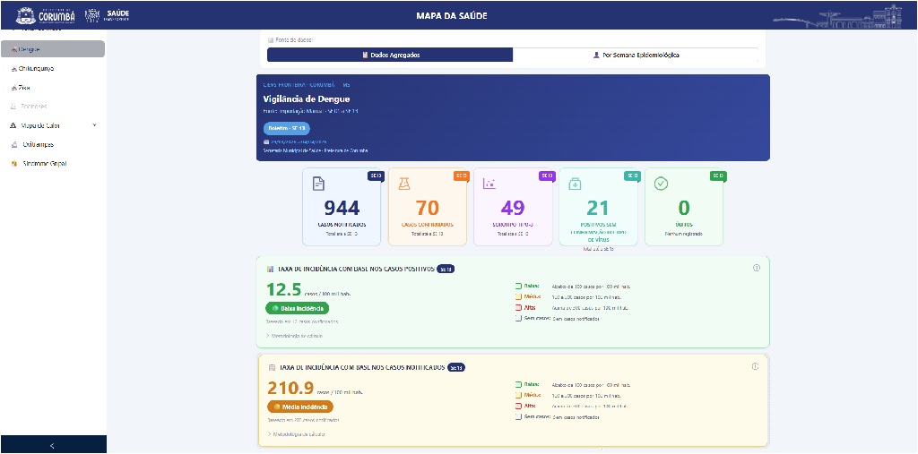Open Chikungunya in the sidebar
The height and width of the screenshot is (454, 918).
(x=36, y=68)
